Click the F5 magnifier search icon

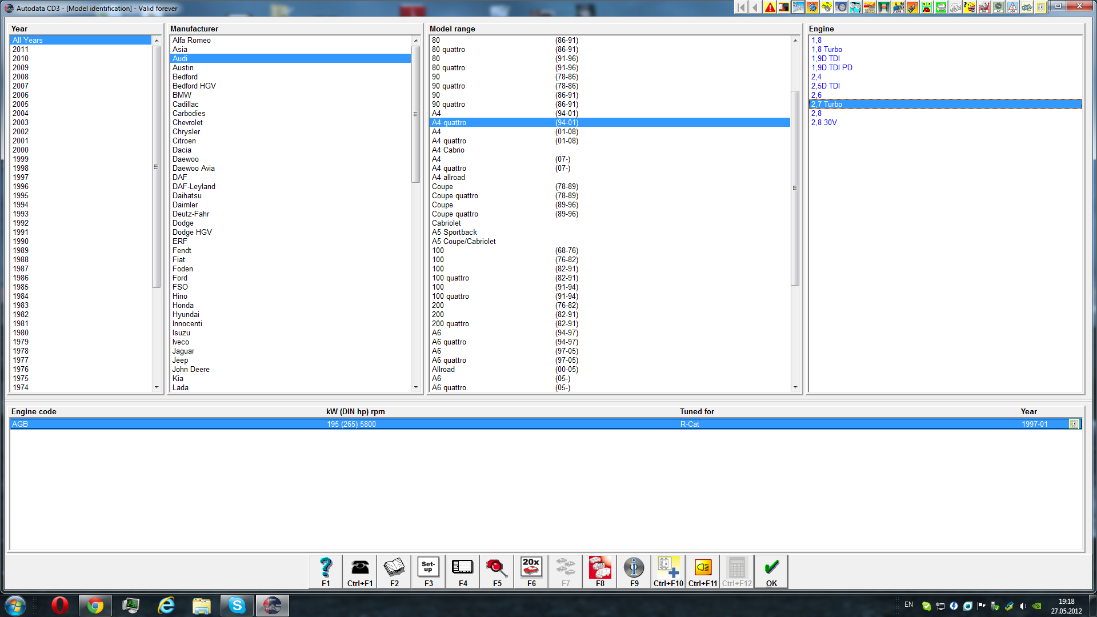point(497,568)
